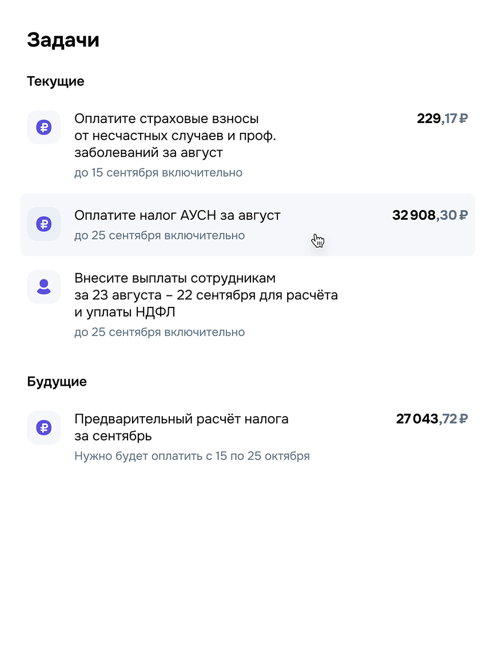The height and width of the screenshot is (655, 502).
Task: Click the deadline under employee payments task
Action: click(160, 332)
